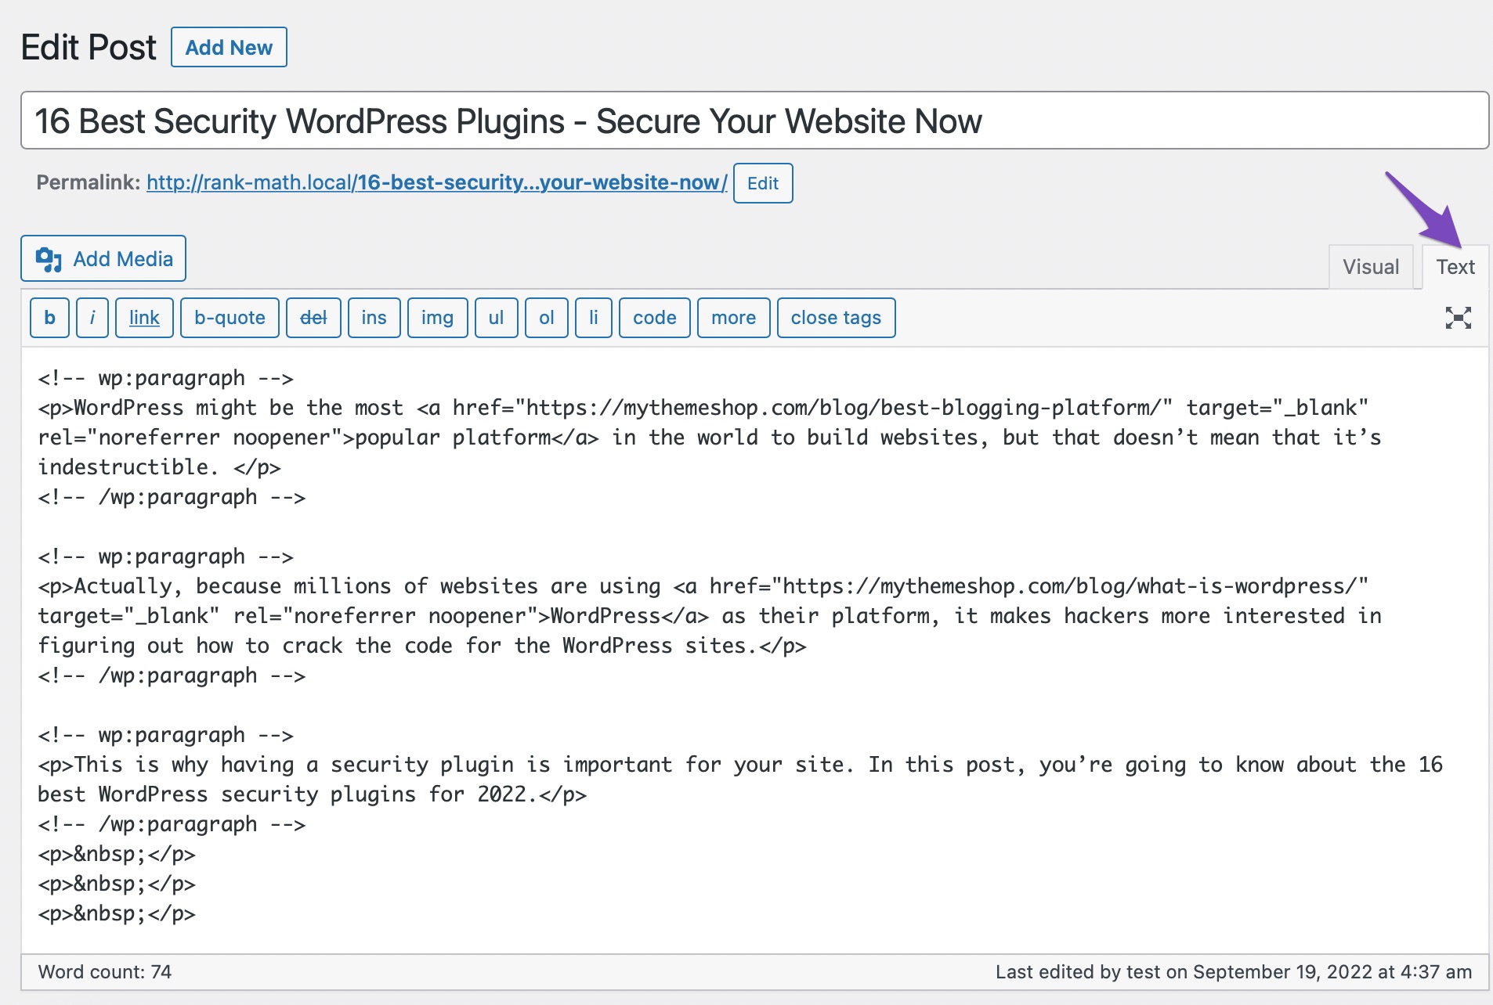Switch to the Text editor tab

(1455, 266)
